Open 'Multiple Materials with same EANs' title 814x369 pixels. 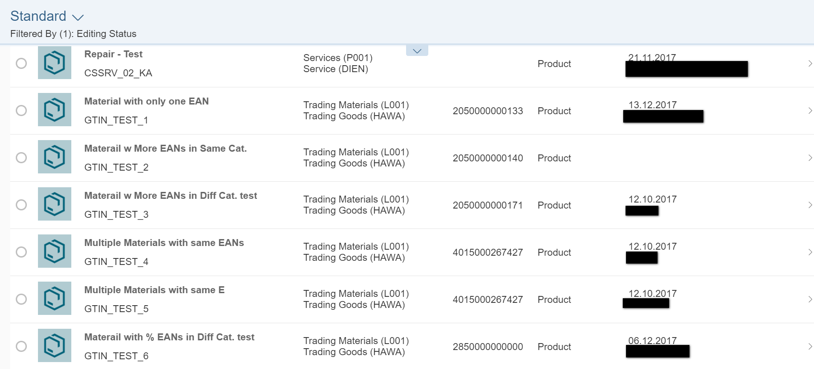tap(164, 243)
